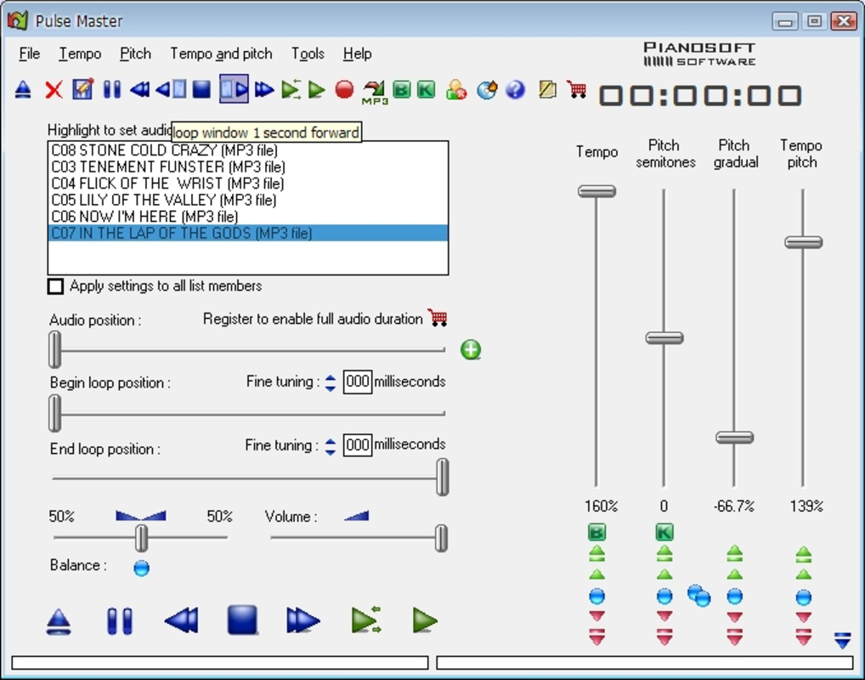Click the green B button under Tempo slider
Viewport: 865px width, 680px height.
596,532
